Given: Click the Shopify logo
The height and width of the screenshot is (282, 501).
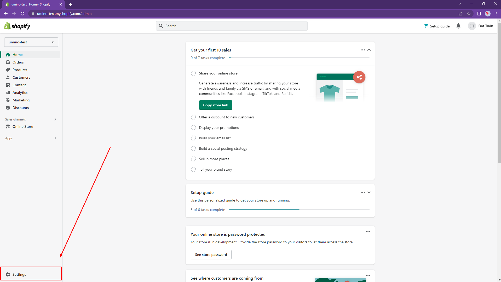Looking at the screenshot, I should click(x=17, y=26).
